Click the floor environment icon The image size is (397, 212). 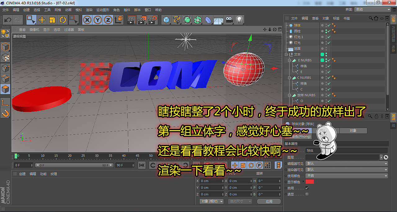tap(218, 20)
